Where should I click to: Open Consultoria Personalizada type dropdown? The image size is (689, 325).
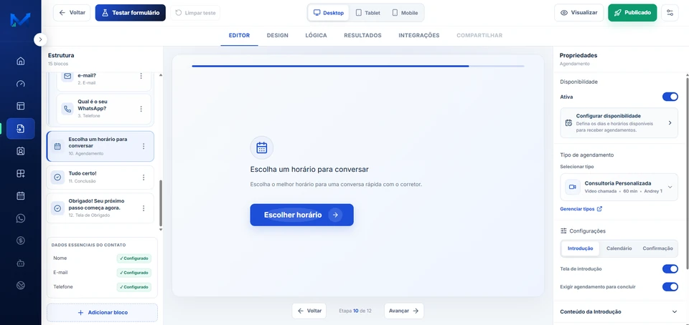[619, 187]
